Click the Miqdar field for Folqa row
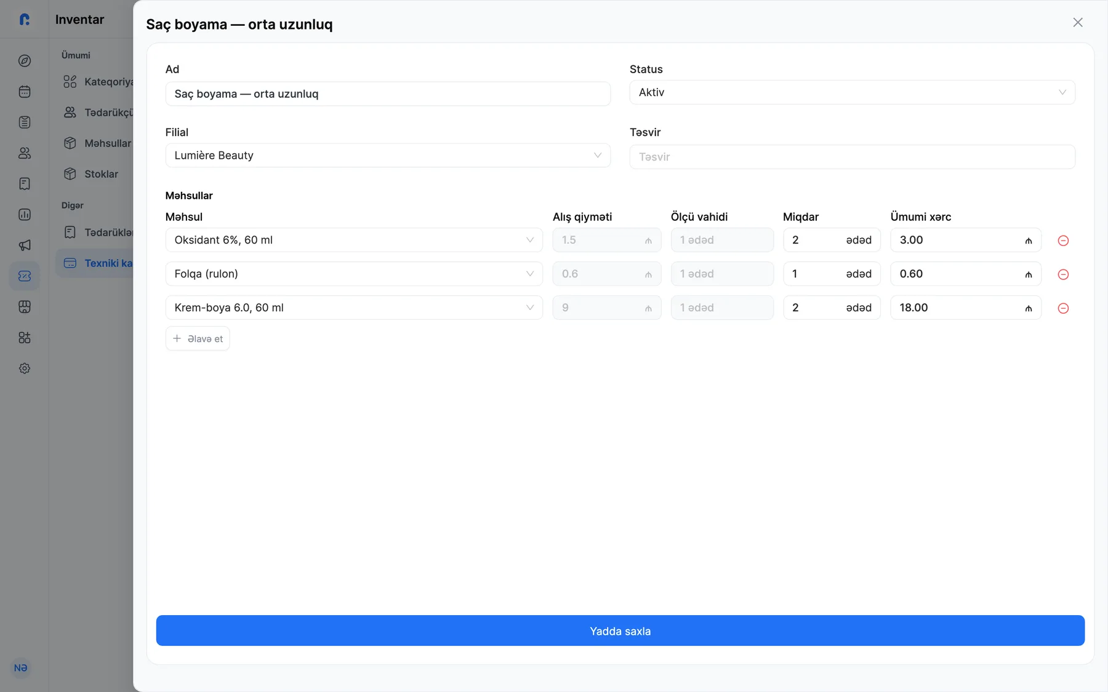Image resolution: width=1108 pixels, height=692 pixels. point(832,274)
